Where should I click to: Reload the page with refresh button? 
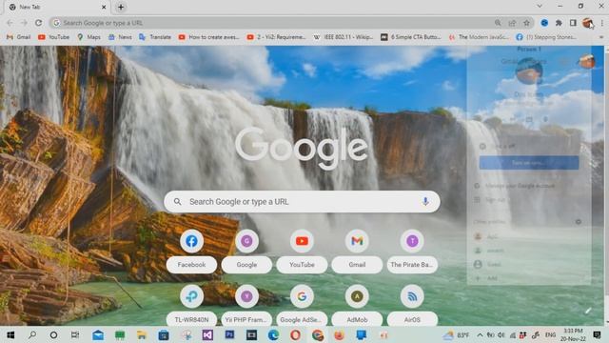pos(38,23)
